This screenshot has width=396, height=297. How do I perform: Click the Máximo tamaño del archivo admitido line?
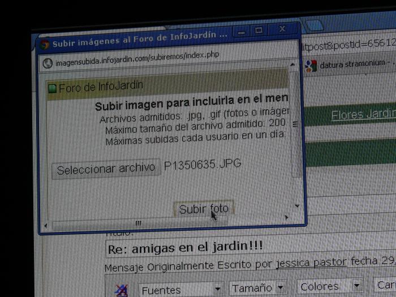195,127
